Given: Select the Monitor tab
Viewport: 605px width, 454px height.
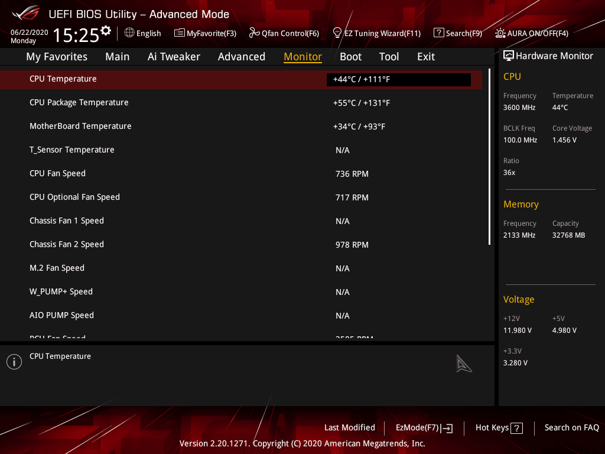Looking at the screenshot, I should point(302,57).
